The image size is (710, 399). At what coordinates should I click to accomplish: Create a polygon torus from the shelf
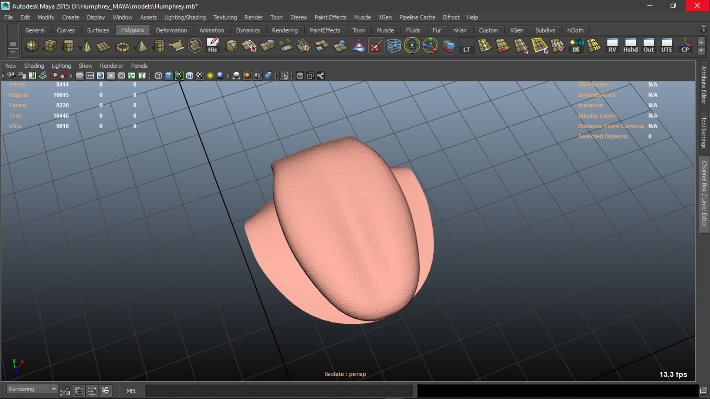[x=122, y=46]
